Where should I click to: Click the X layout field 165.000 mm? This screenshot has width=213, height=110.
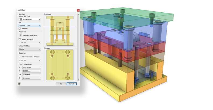click(x=31, y=67)
